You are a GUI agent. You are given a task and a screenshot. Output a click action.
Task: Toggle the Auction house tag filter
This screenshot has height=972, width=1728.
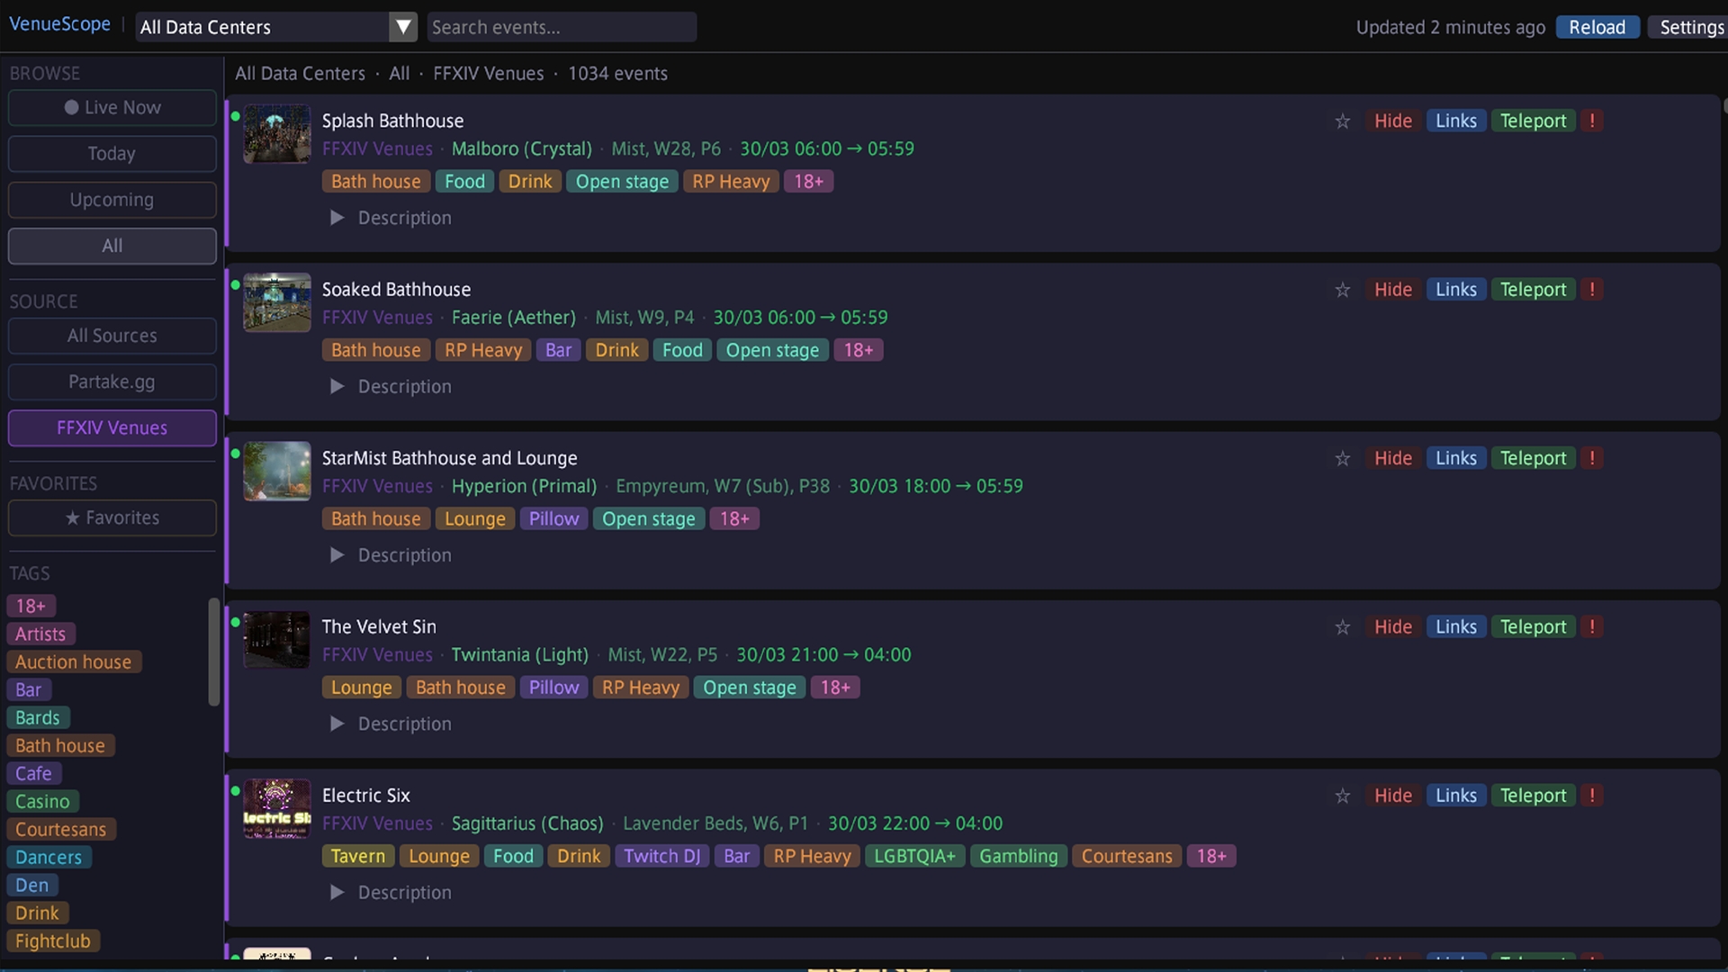[x=74, y=661]
